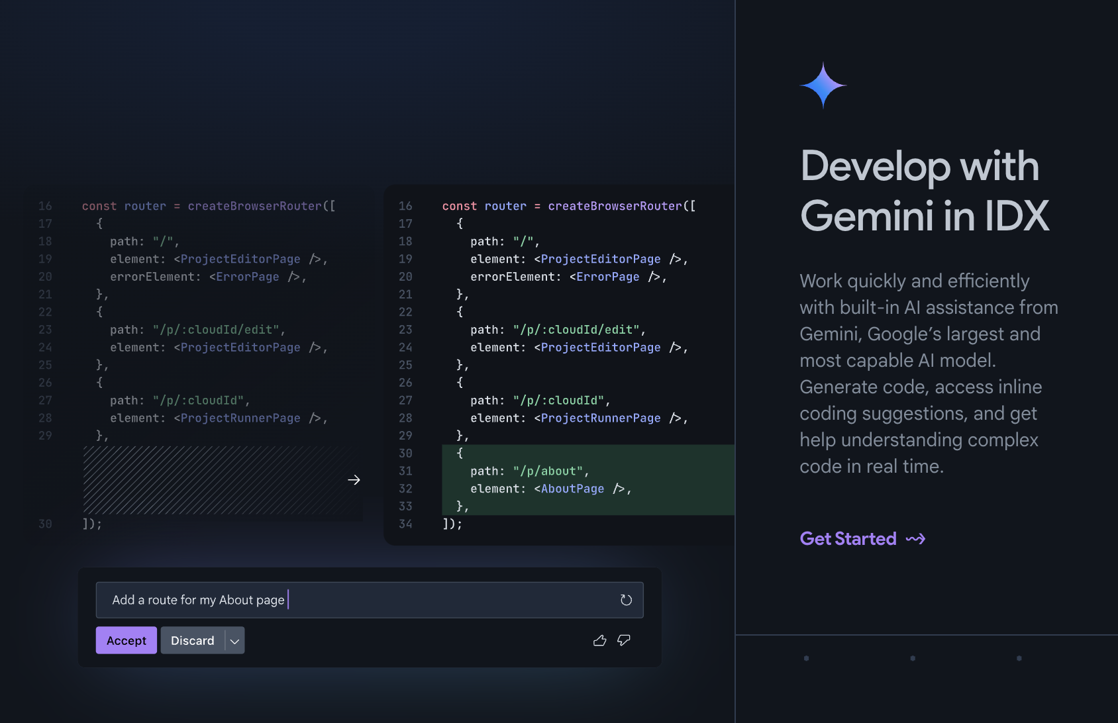
Task: Click the arrow between the diff panes
Action: [354, 480]
